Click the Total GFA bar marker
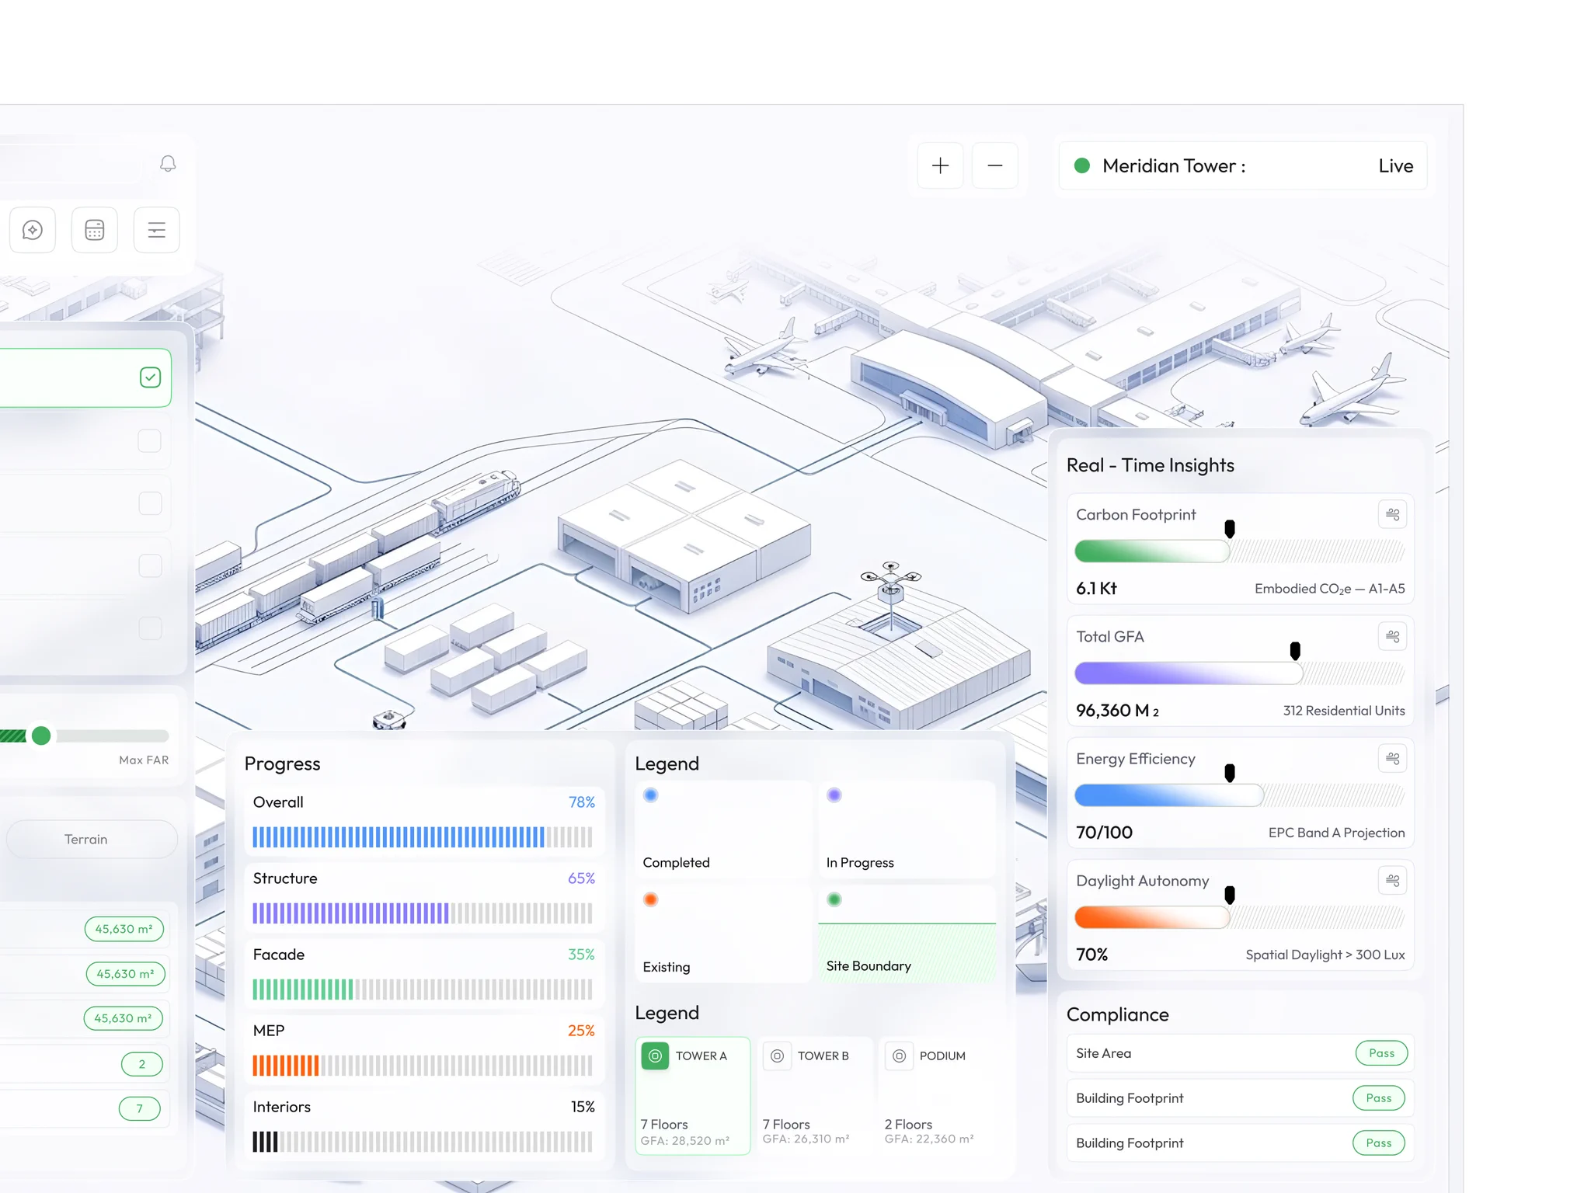This screenshot has width=1591, height=1193. (x=1295, y=651)
